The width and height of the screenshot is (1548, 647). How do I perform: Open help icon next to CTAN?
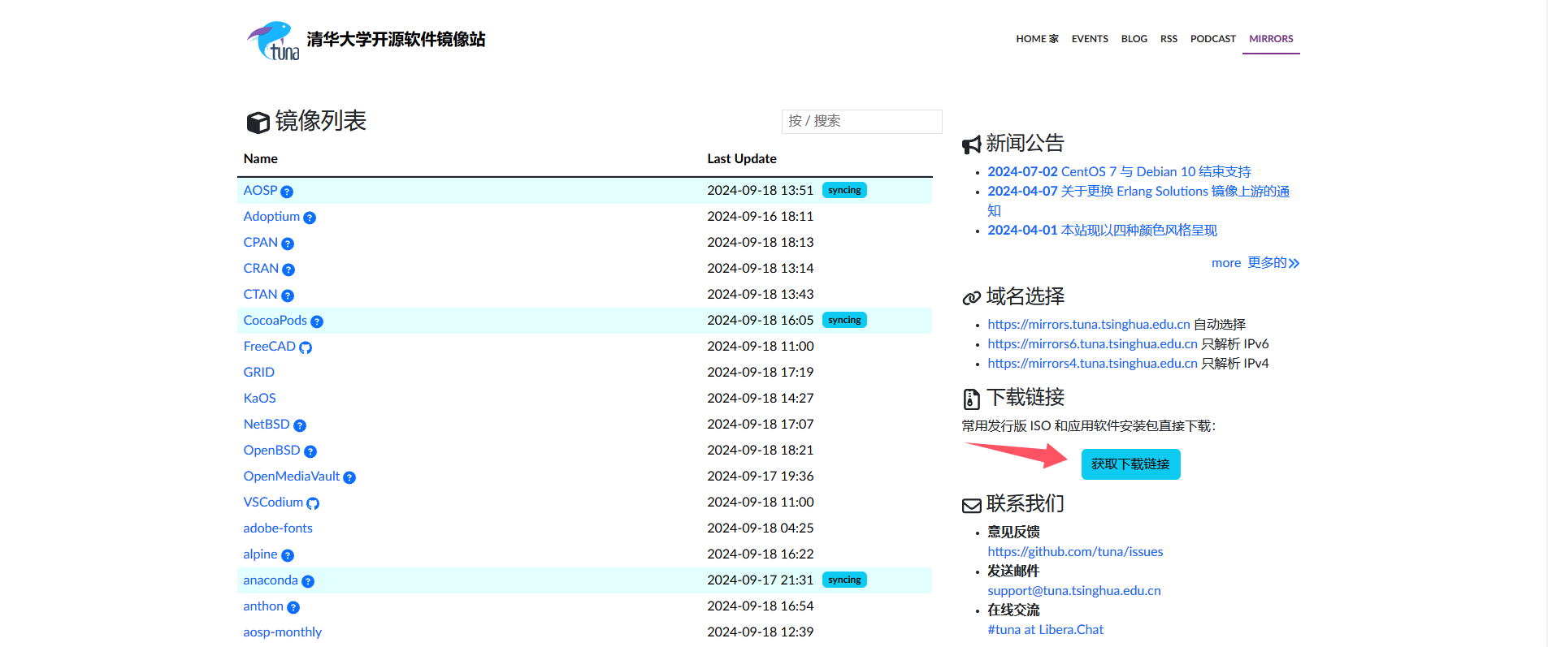point(288,295)
